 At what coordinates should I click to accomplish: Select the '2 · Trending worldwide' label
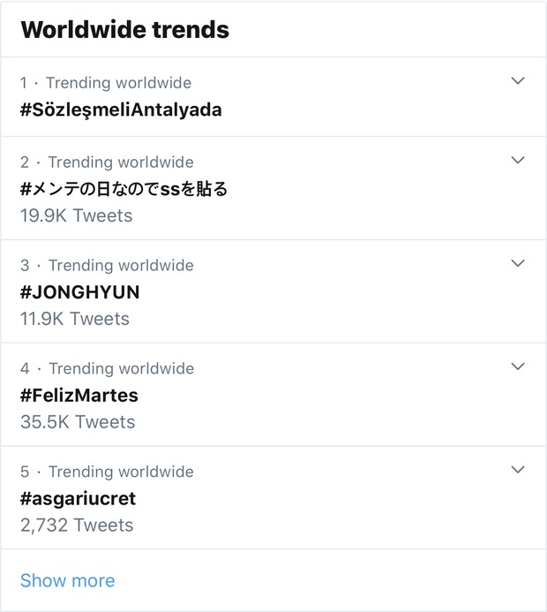pos(107,162)
